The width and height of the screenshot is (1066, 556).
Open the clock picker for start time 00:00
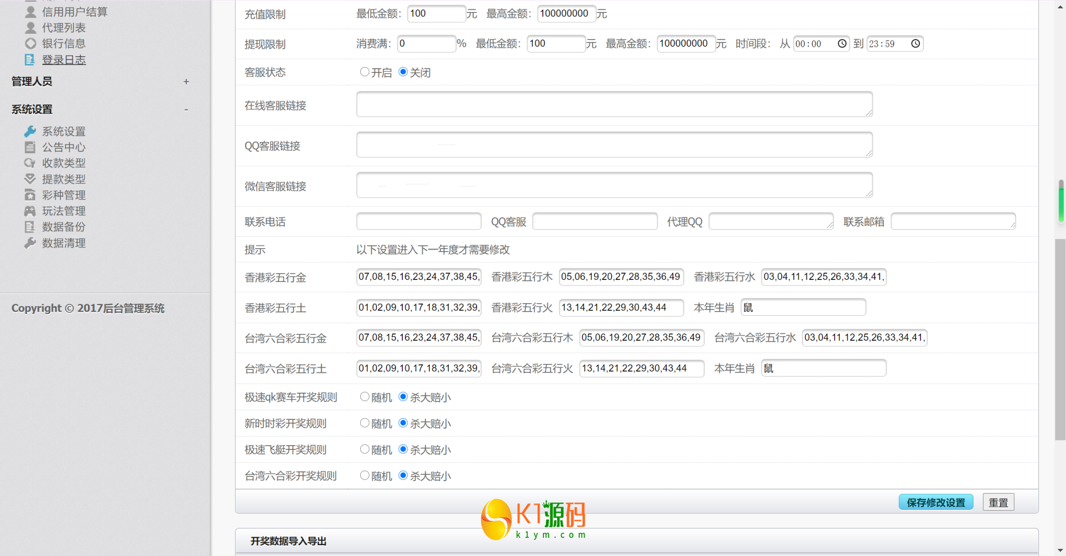[x=842, y=44]
